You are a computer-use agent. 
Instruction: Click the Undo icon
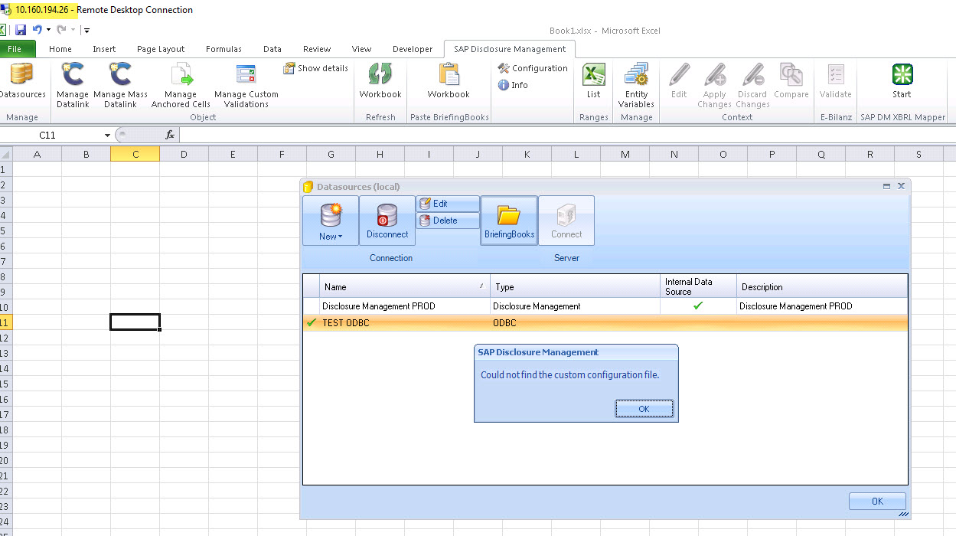[37, 30]
